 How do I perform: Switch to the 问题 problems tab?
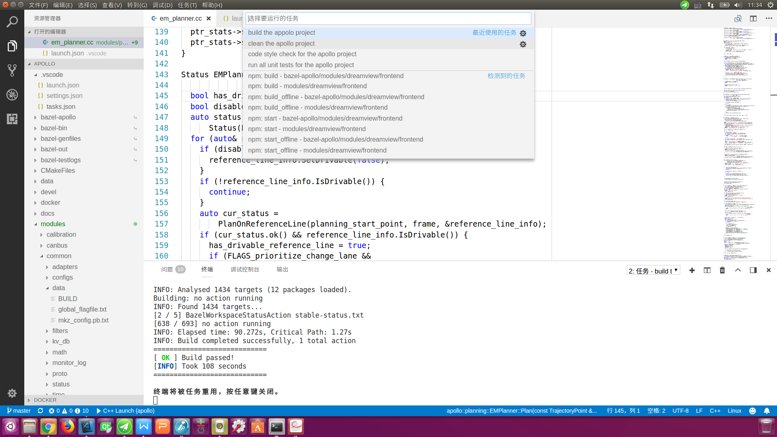coord(167,269)
